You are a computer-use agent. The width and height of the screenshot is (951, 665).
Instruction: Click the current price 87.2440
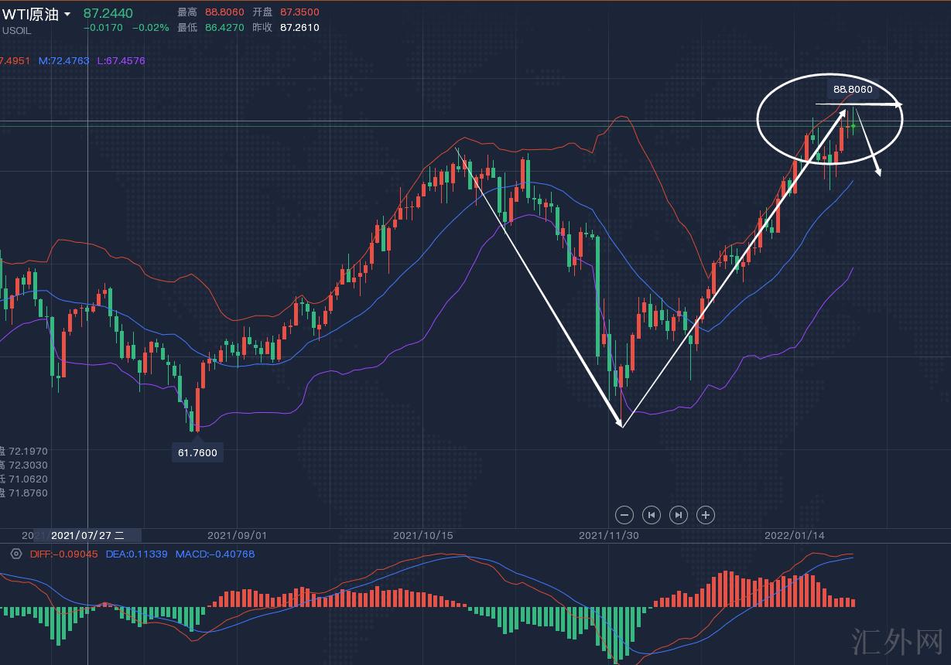[108, 13]
